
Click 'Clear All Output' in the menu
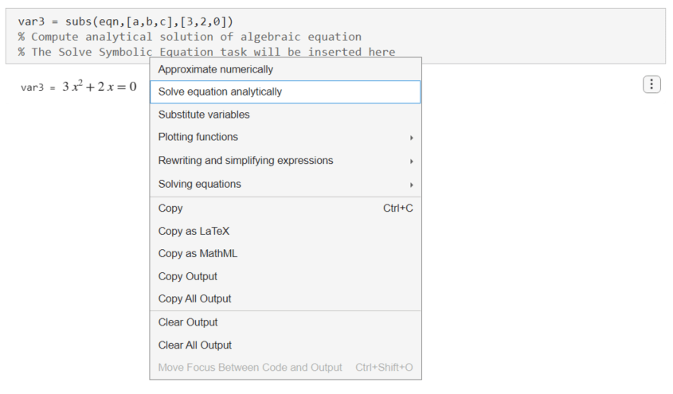pos(195,345)
